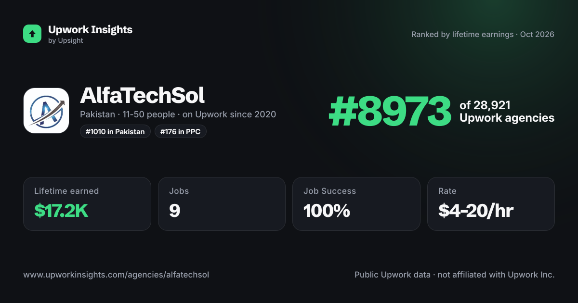This screenshot has height=303, width=578.
Task: Click the $17.2K green earnings value
Action: pos(61,211)
